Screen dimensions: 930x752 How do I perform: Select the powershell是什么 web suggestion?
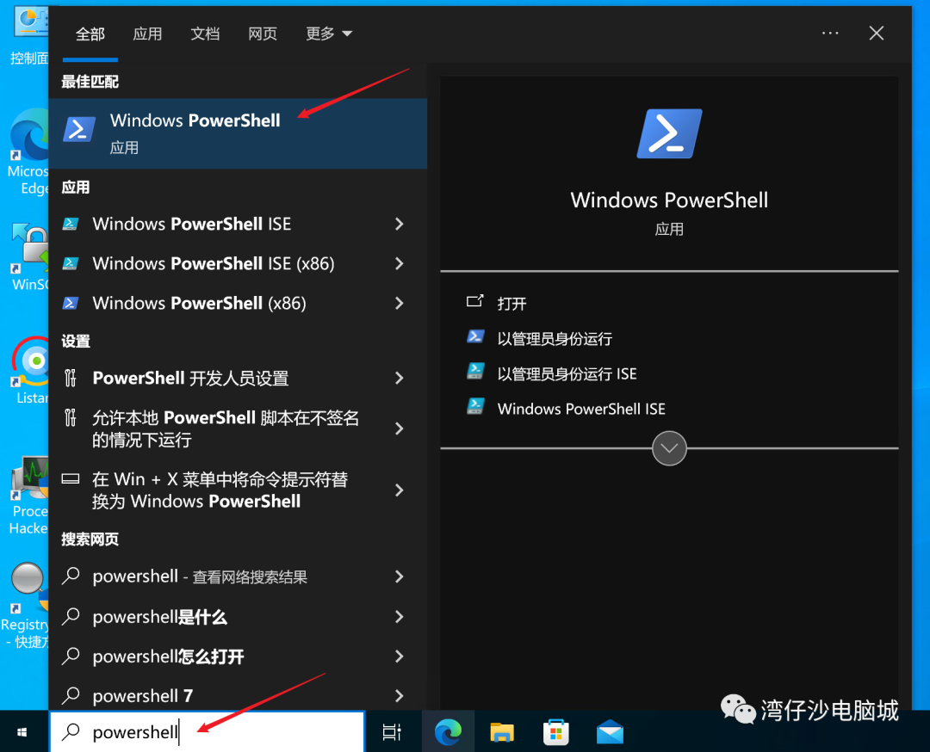click(238, 617)
